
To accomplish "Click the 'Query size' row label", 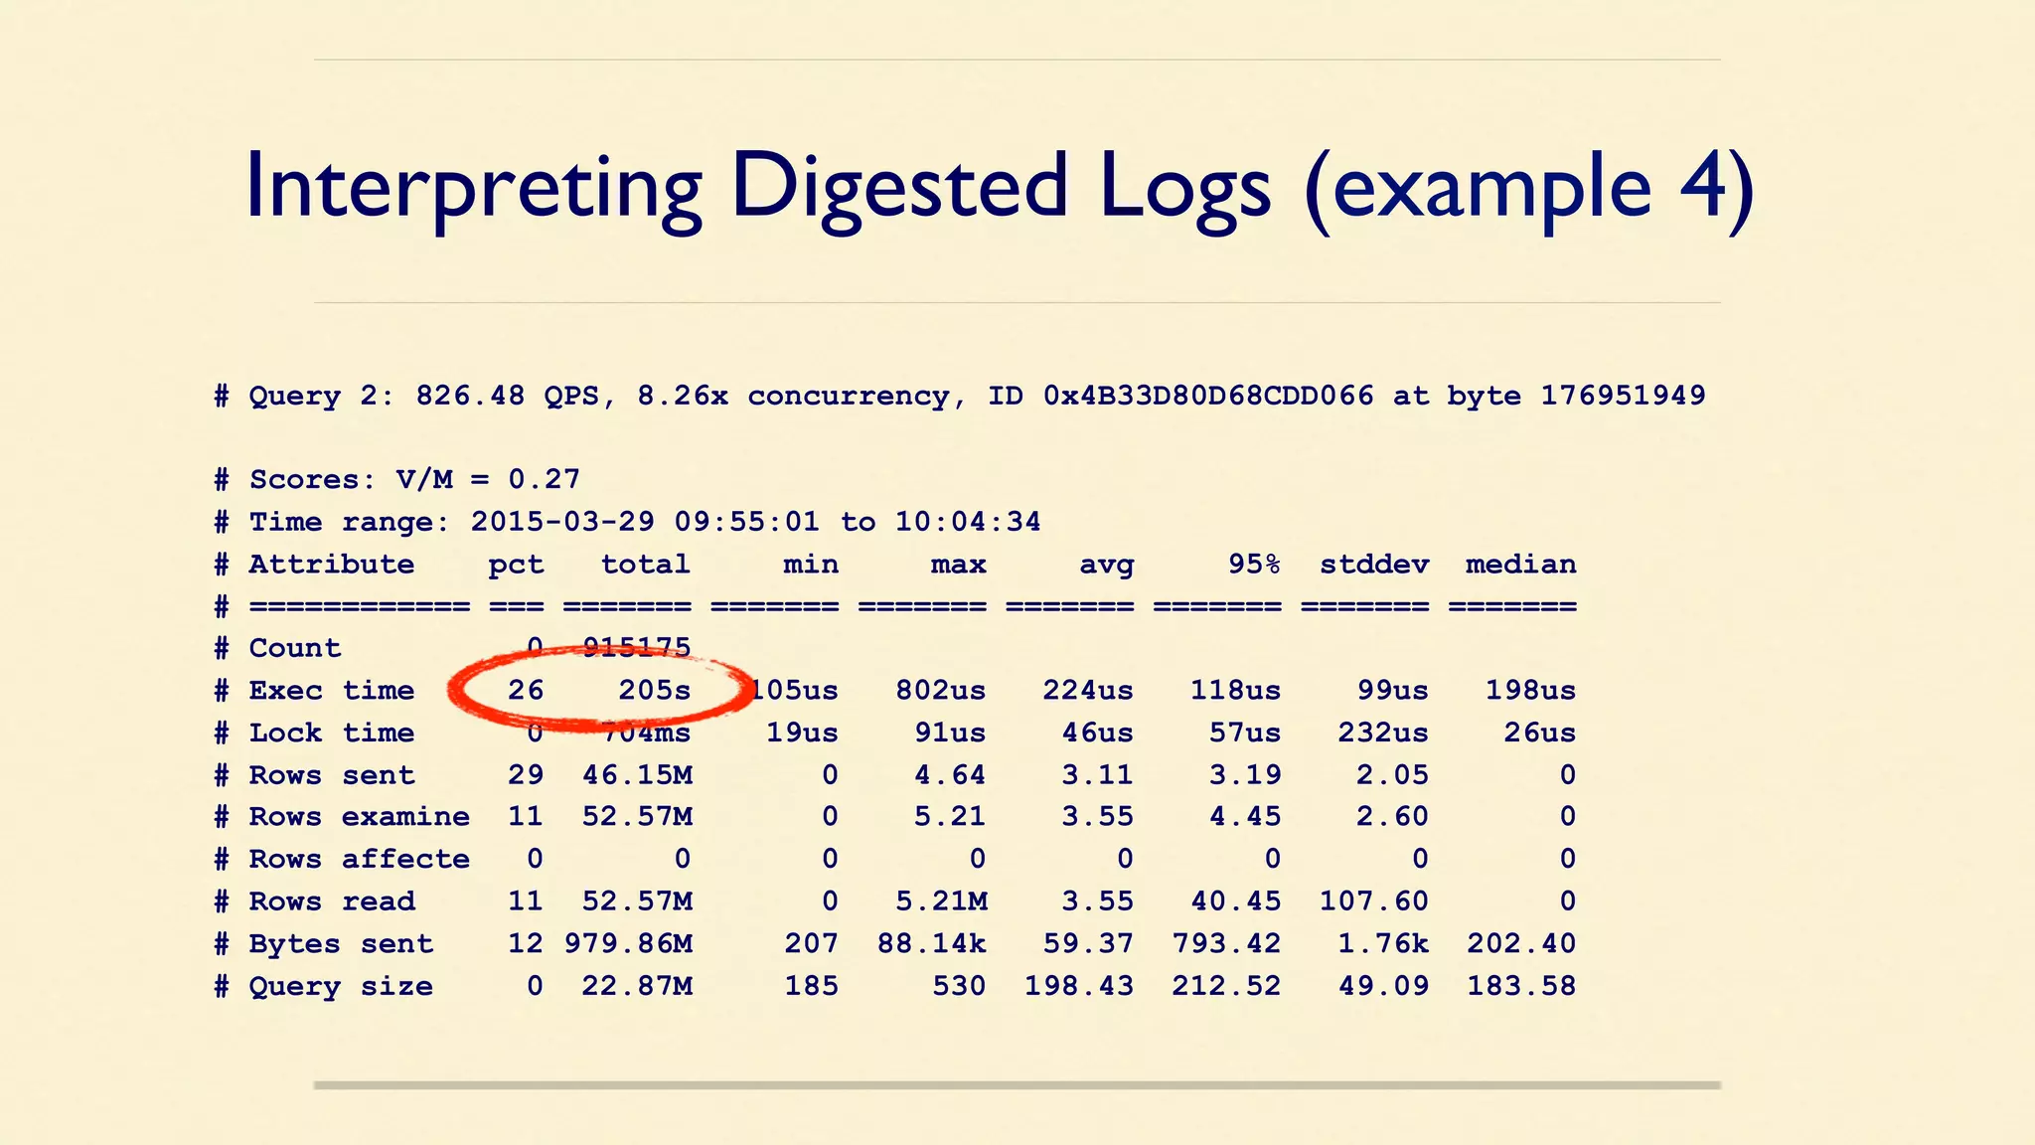I will coord(341,986).
